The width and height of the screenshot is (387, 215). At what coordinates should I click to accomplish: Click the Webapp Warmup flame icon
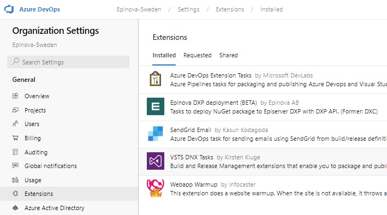click(x=156, y=188)
